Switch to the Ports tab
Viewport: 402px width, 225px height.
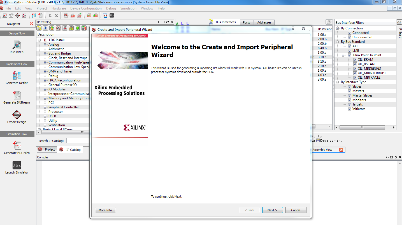[247, 22]
